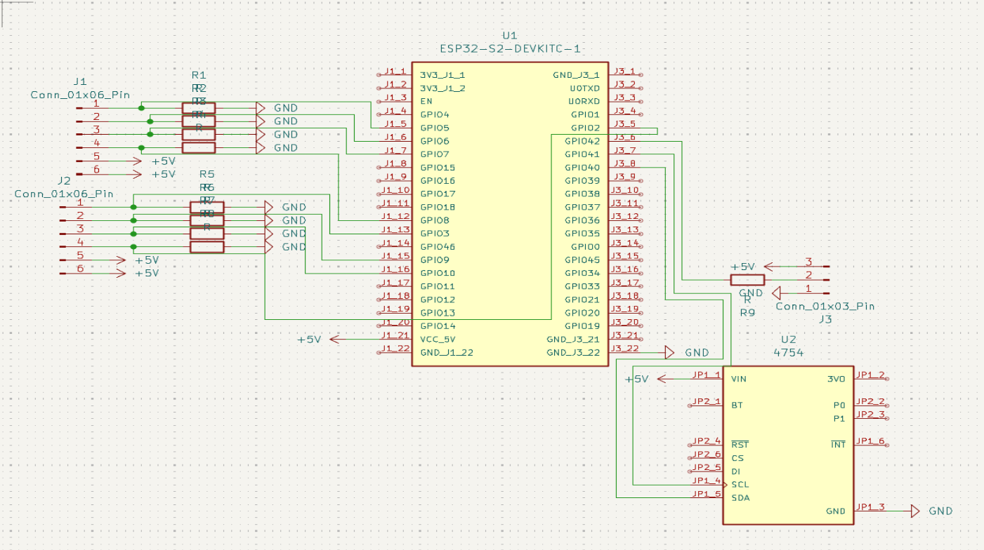The width and height of the screenshot is (984, 550).
Task: Click the INT pin name on U2
Action: pyautogui.click(x=838, y=445)
